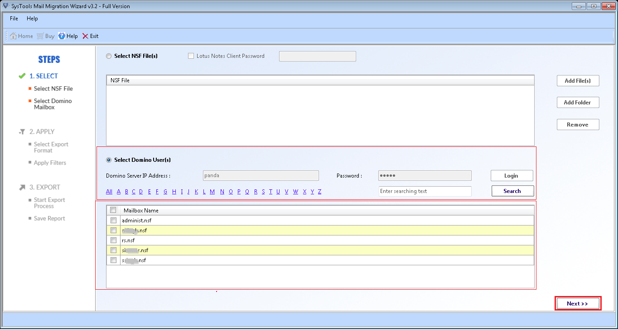Click the Next button to proceed
This screenshot has width=618, height=329.
pos(578,303)
